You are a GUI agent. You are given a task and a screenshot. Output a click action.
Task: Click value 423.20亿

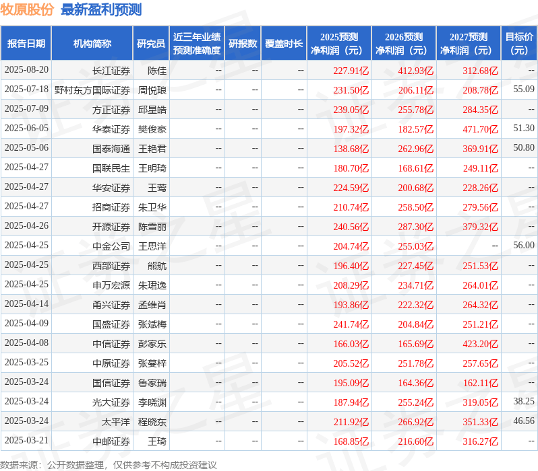tap(480, 344)
